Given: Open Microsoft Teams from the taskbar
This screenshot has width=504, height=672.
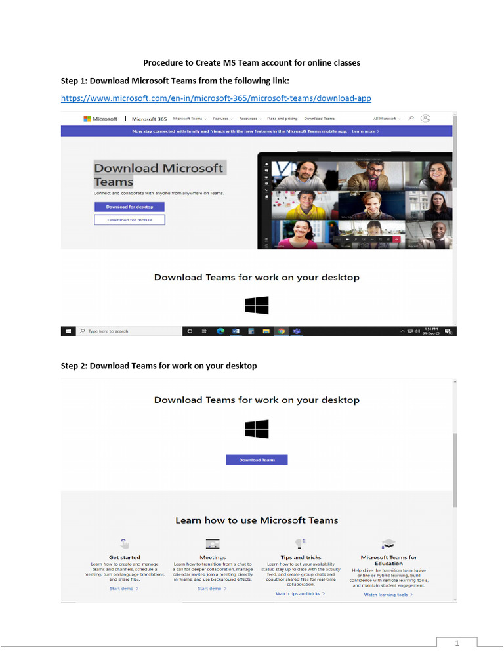Looking at the screenshot, I should (x=297, y=331).
